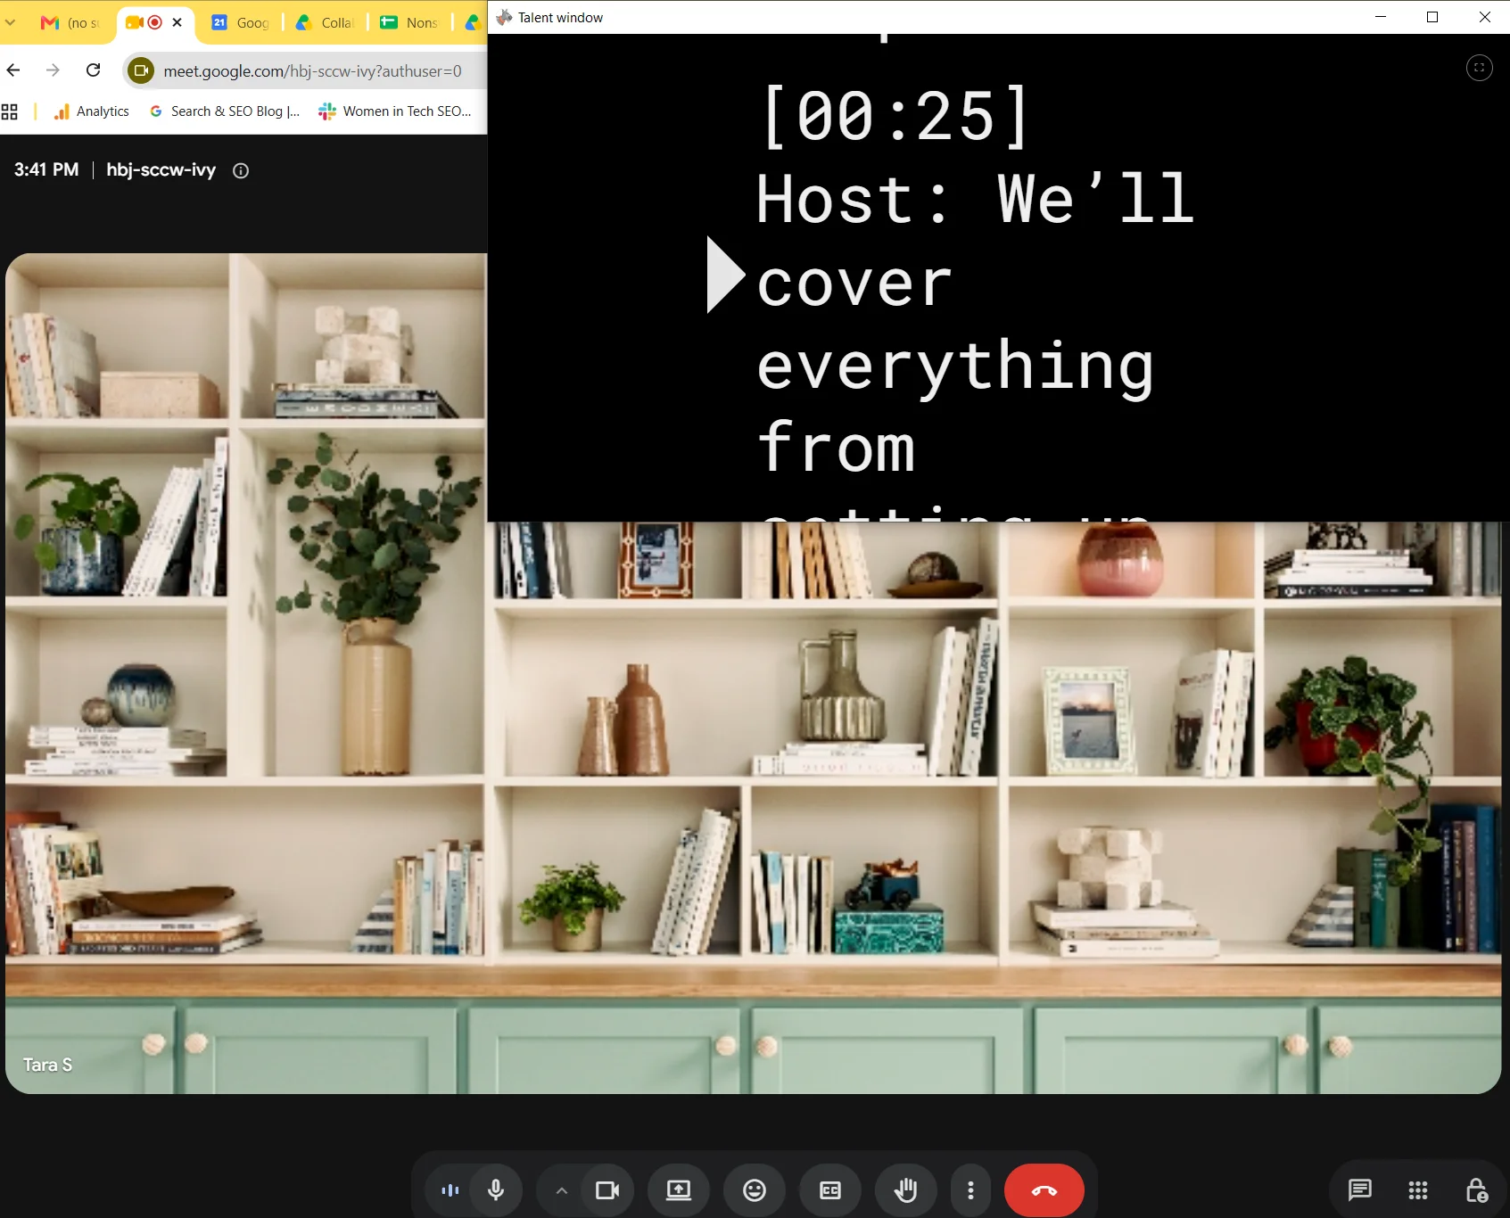The image size is (1510, 1218).
Task: Switch to the Google Calendar tab
Action: [241, 22]
